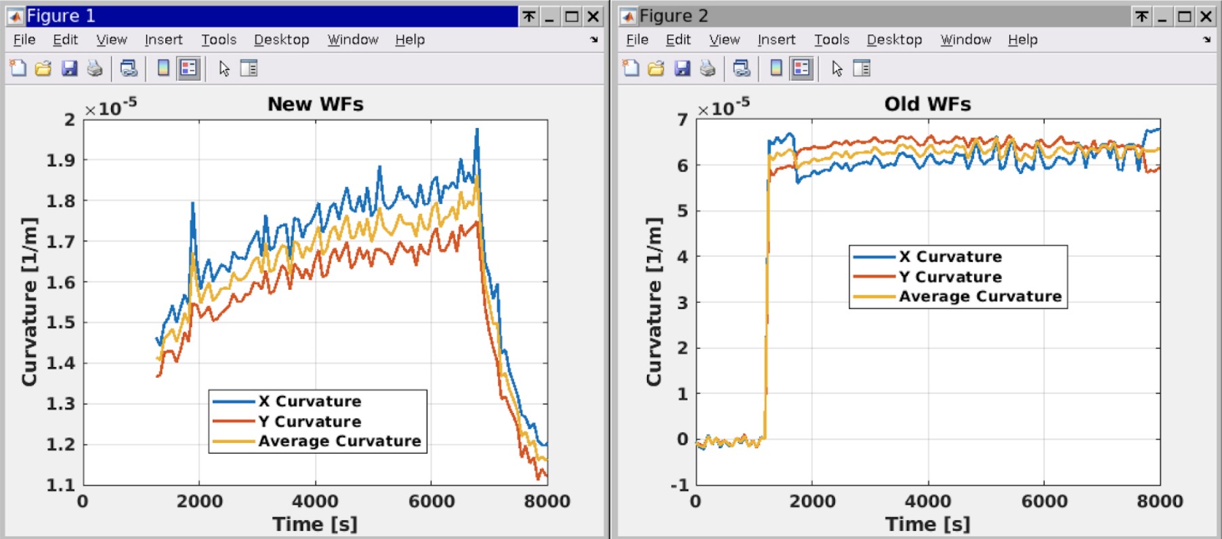This screenshot has width=1222, height=539.
Task: Open the Desktop menu in Figure 2
Action: point(894,40)
